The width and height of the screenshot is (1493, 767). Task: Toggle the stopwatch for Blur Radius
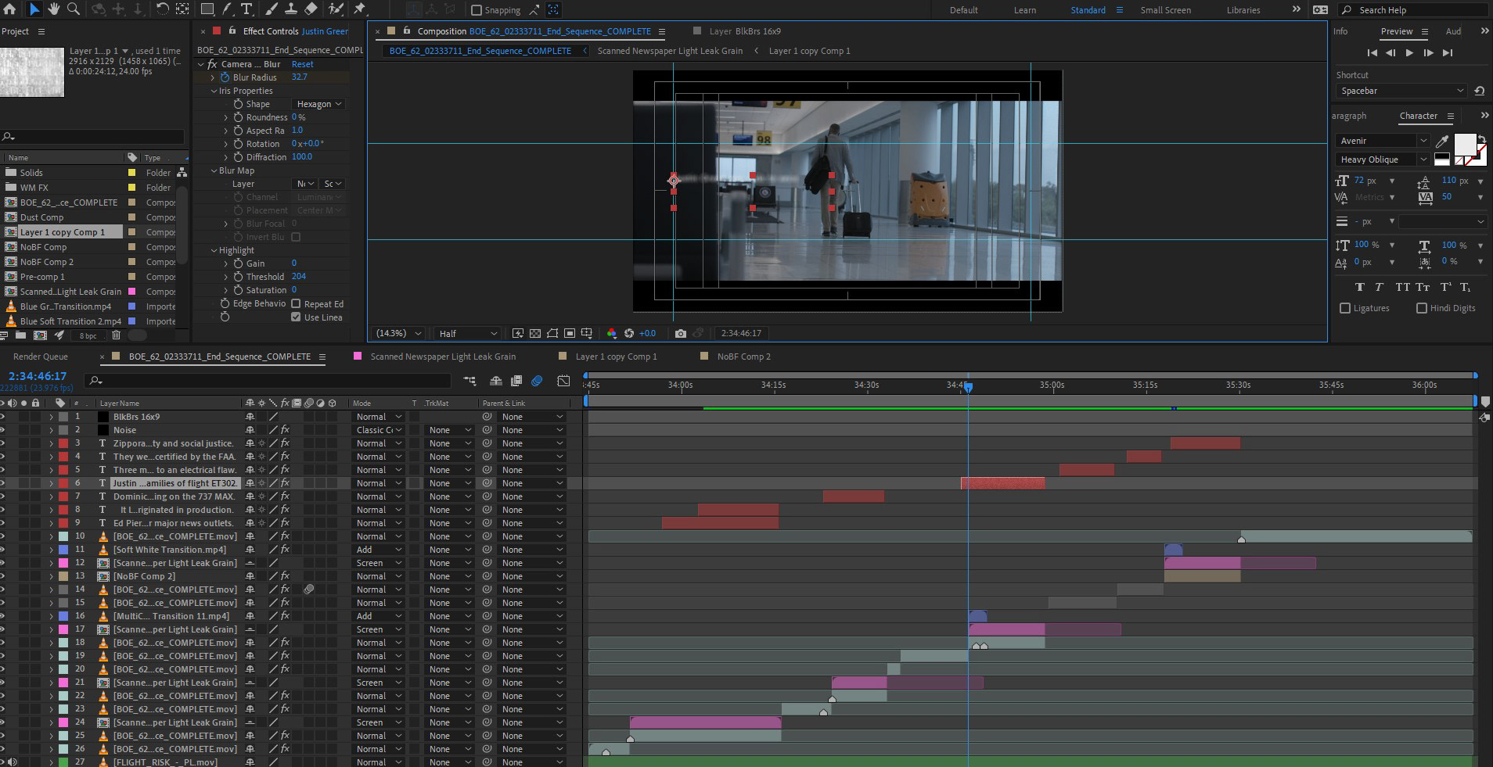(225, 77)
